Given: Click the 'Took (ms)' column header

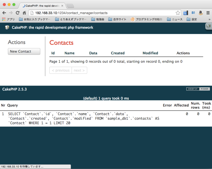Looking at the screenshot, I should (206, 105).
